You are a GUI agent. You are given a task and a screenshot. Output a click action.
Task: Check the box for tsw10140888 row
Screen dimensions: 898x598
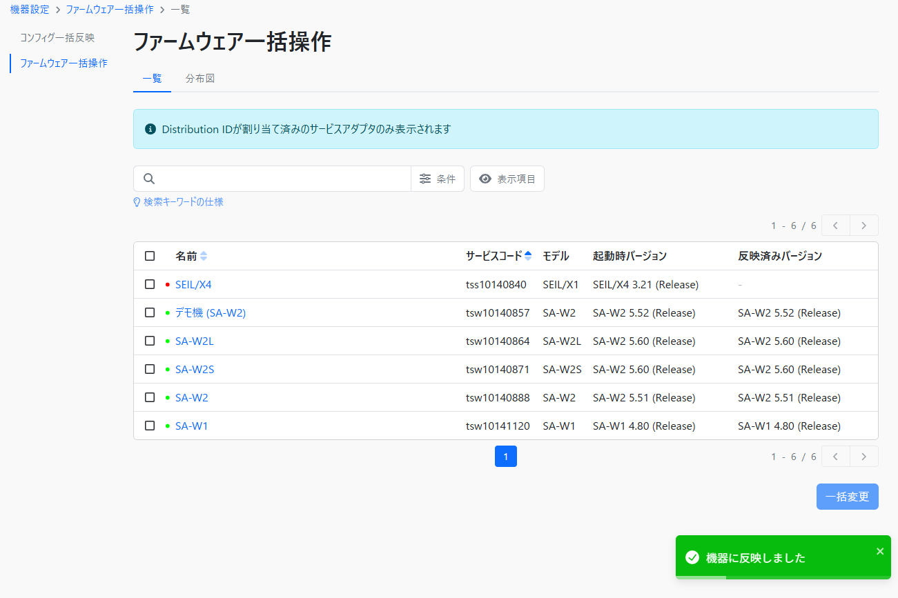tap(150, 397)
